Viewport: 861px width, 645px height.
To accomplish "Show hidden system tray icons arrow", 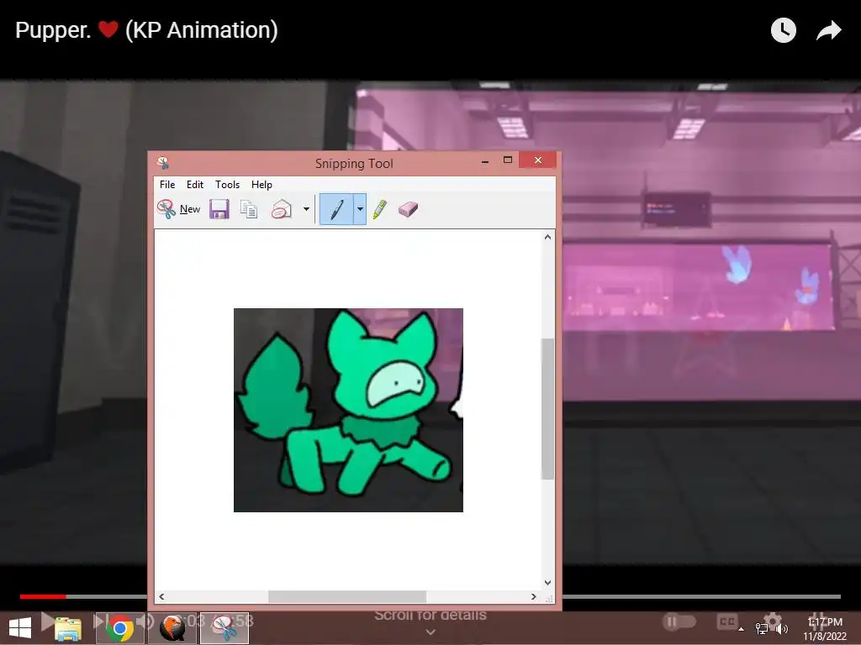I will (742, 629).
